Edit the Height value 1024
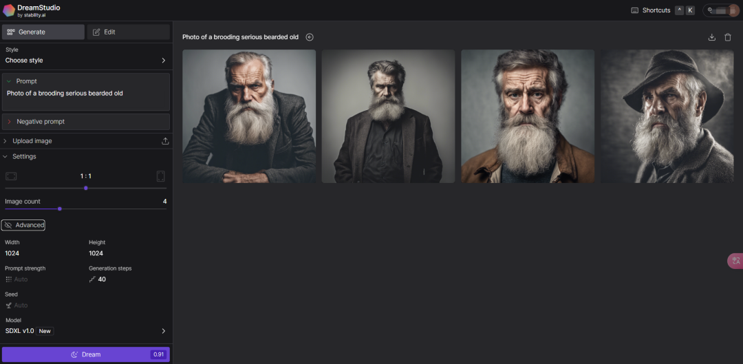 [96, 253]
